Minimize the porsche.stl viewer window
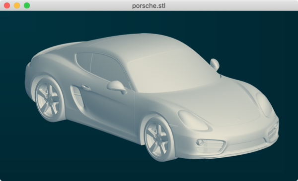 17,5
